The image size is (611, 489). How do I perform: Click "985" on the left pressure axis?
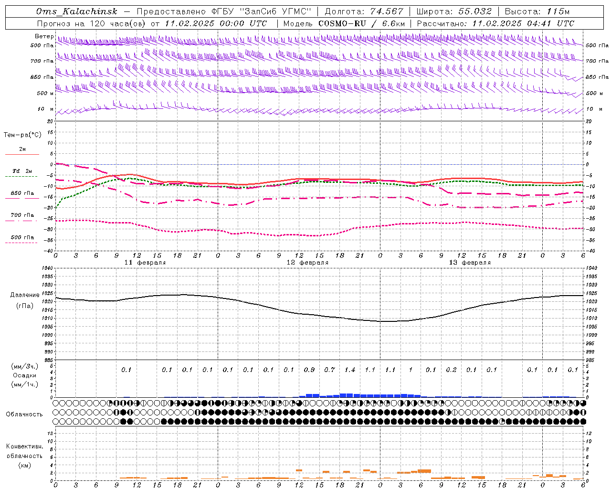(x=48, y=360)
